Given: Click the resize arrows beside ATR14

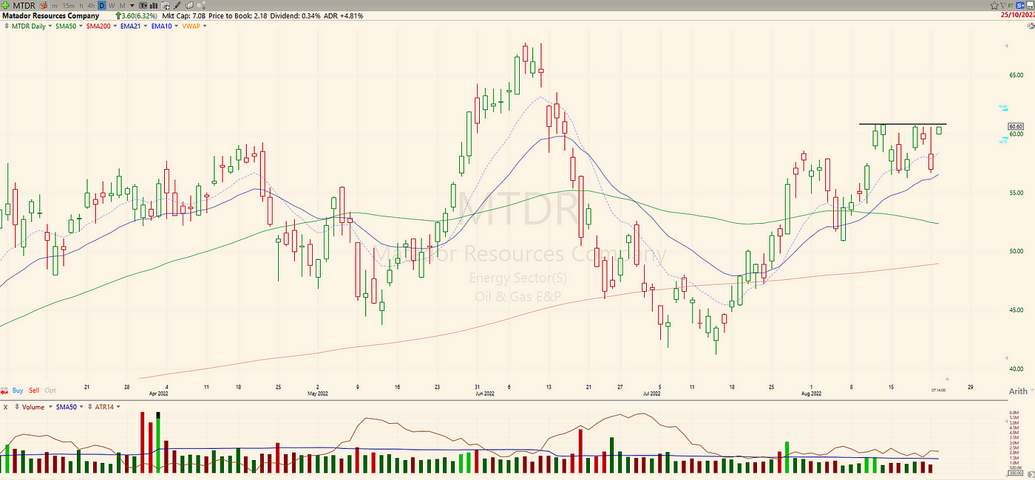Looking at the screenshot, I should click(89, 406).
